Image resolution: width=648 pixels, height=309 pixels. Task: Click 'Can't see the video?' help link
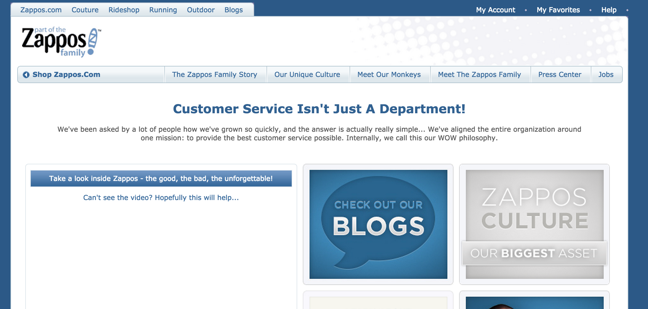(161, 198)
